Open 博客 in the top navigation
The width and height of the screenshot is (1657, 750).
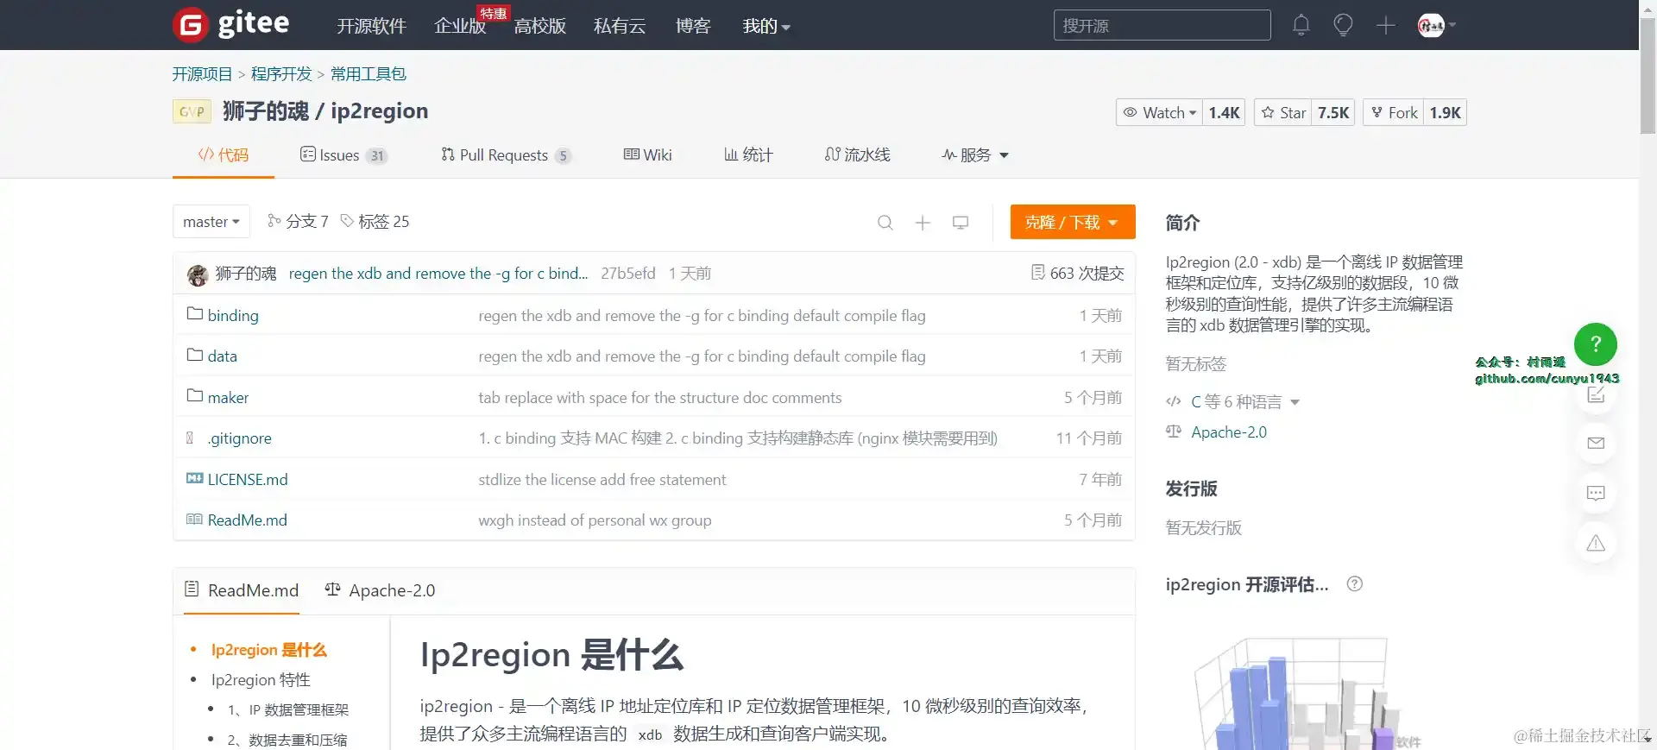pos(693,26)
